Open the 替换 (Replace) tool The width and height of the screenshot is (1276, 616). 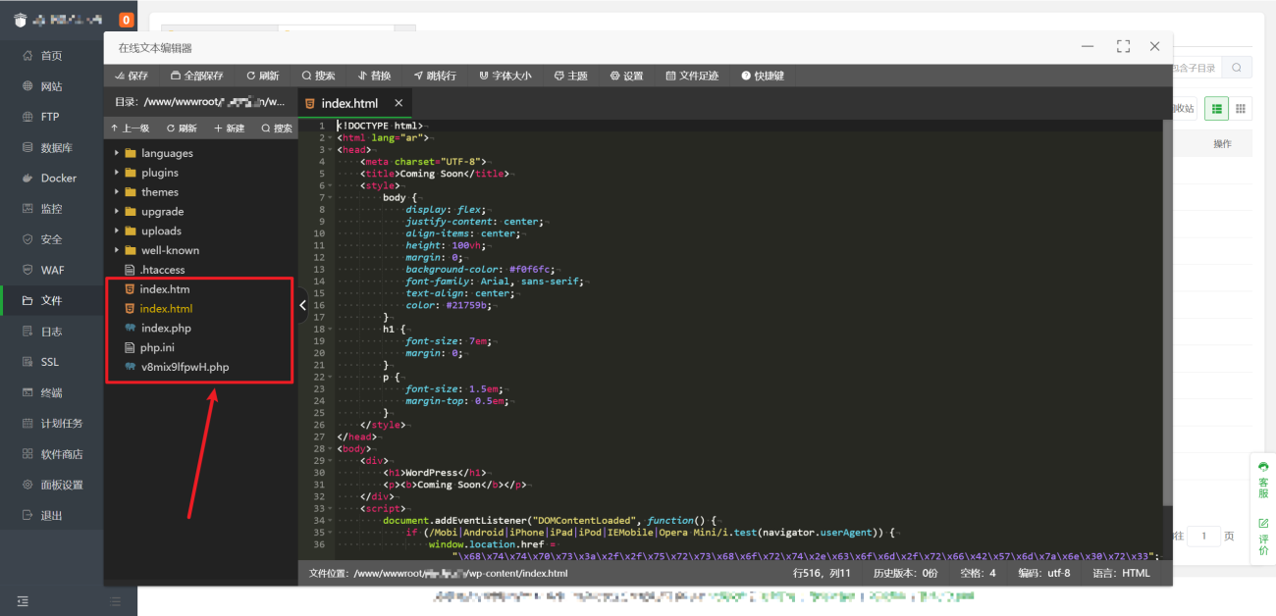pos(374,76)
